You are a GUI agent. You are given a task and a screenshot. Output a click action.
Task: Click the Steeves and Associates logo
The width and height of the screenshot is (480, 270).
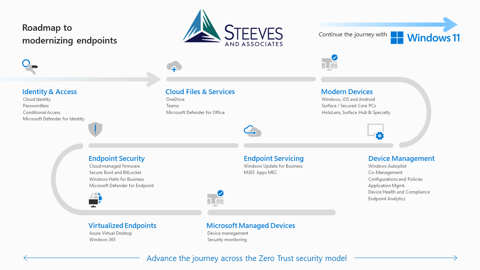[233, 28]
